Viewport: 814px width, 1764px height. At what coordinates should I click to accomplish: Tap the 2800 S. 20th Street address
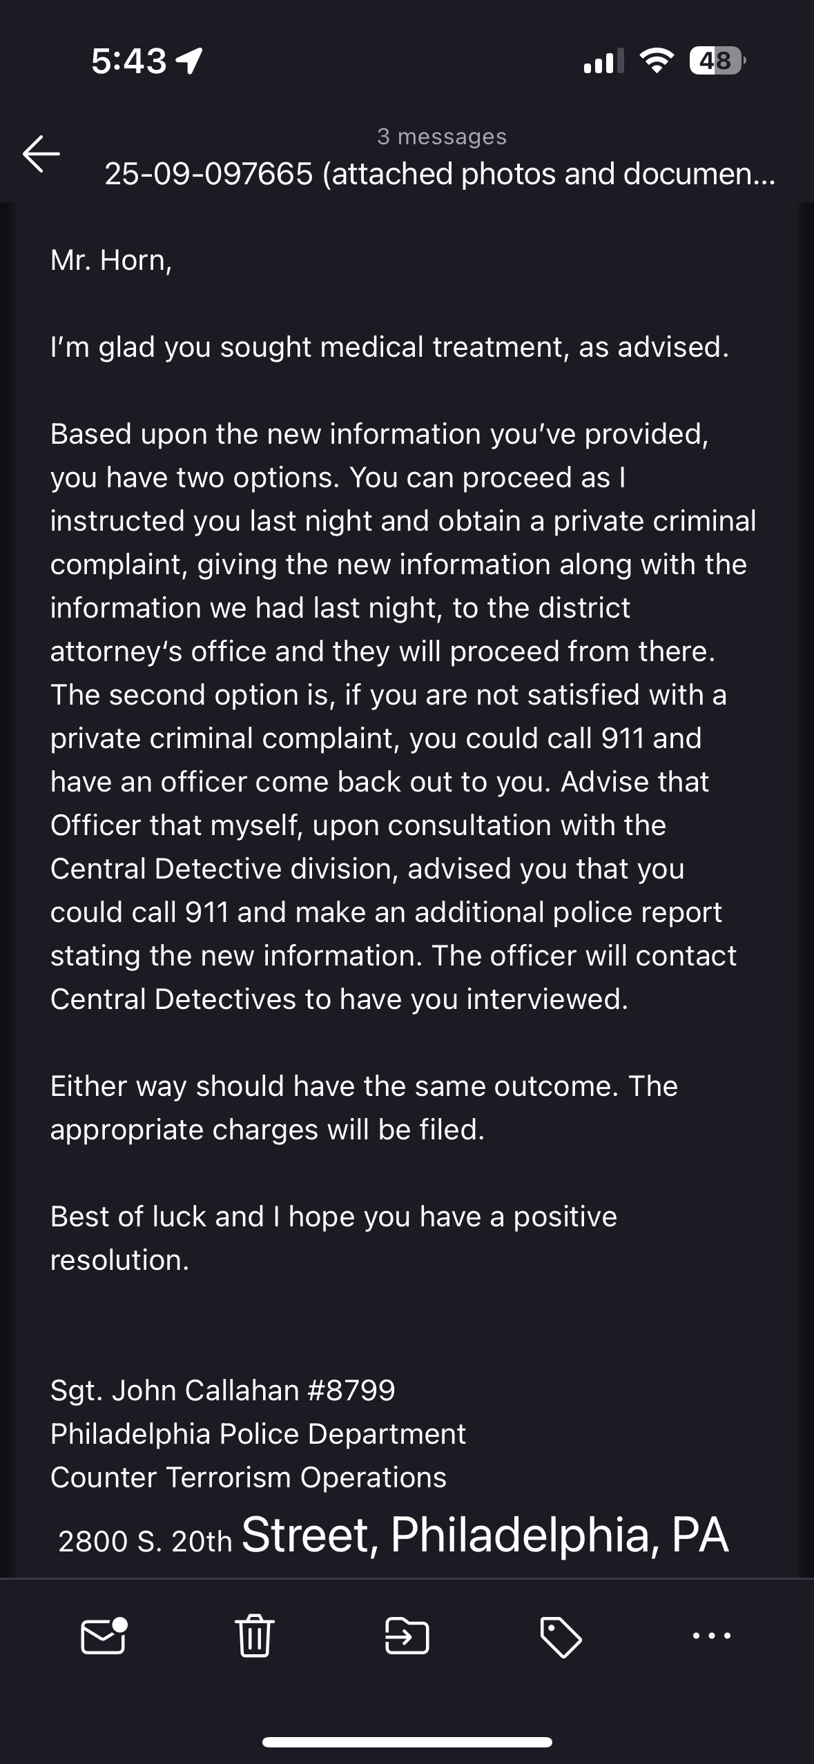394,1536
